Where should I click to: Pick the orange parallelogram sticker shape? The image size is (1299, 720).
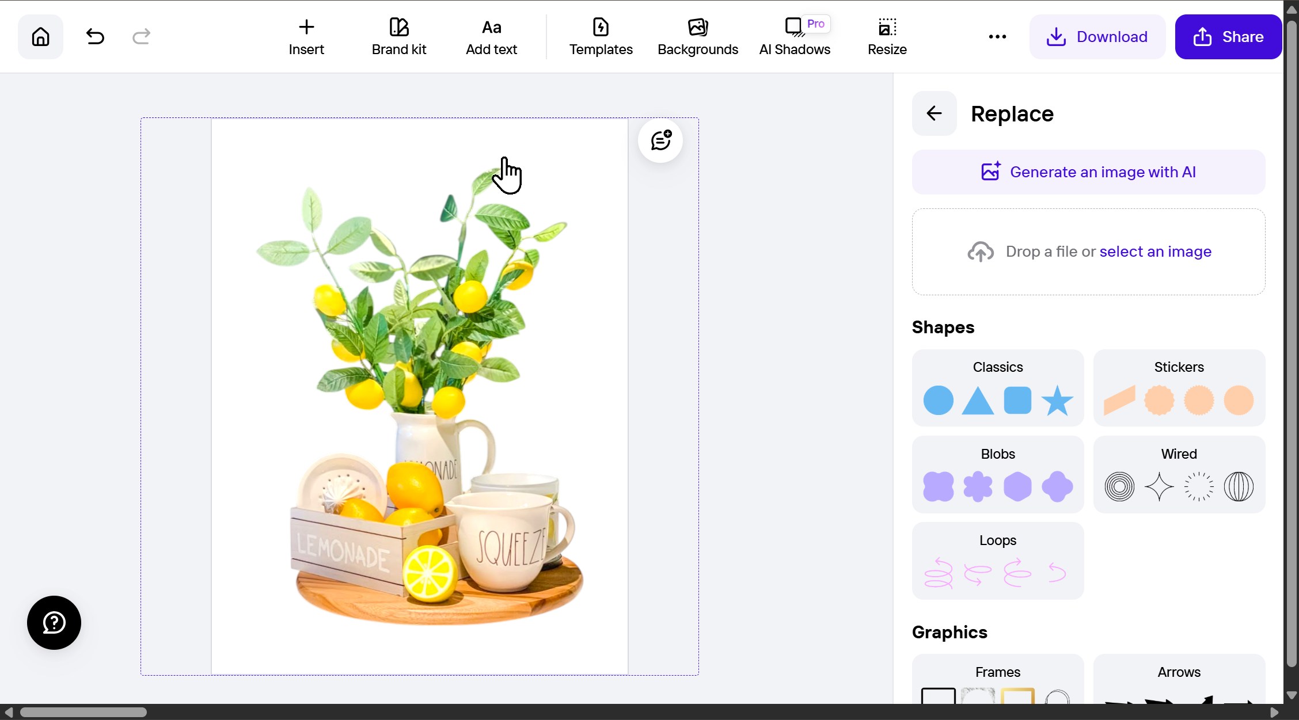[1119, 401]
